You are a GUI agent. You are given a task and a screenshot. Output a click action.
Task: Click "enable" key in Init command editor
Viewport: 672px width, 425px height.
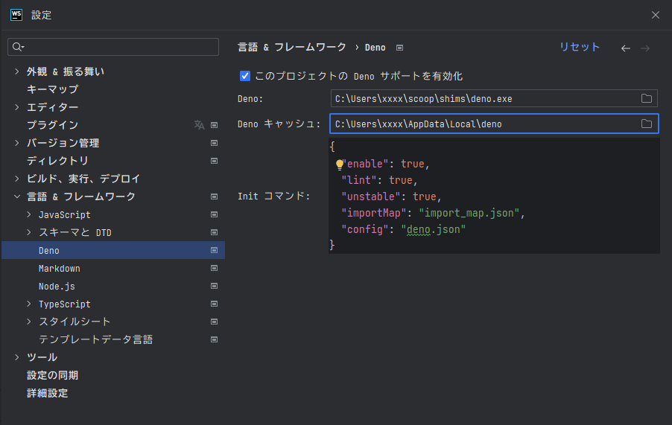coord(365,164)
